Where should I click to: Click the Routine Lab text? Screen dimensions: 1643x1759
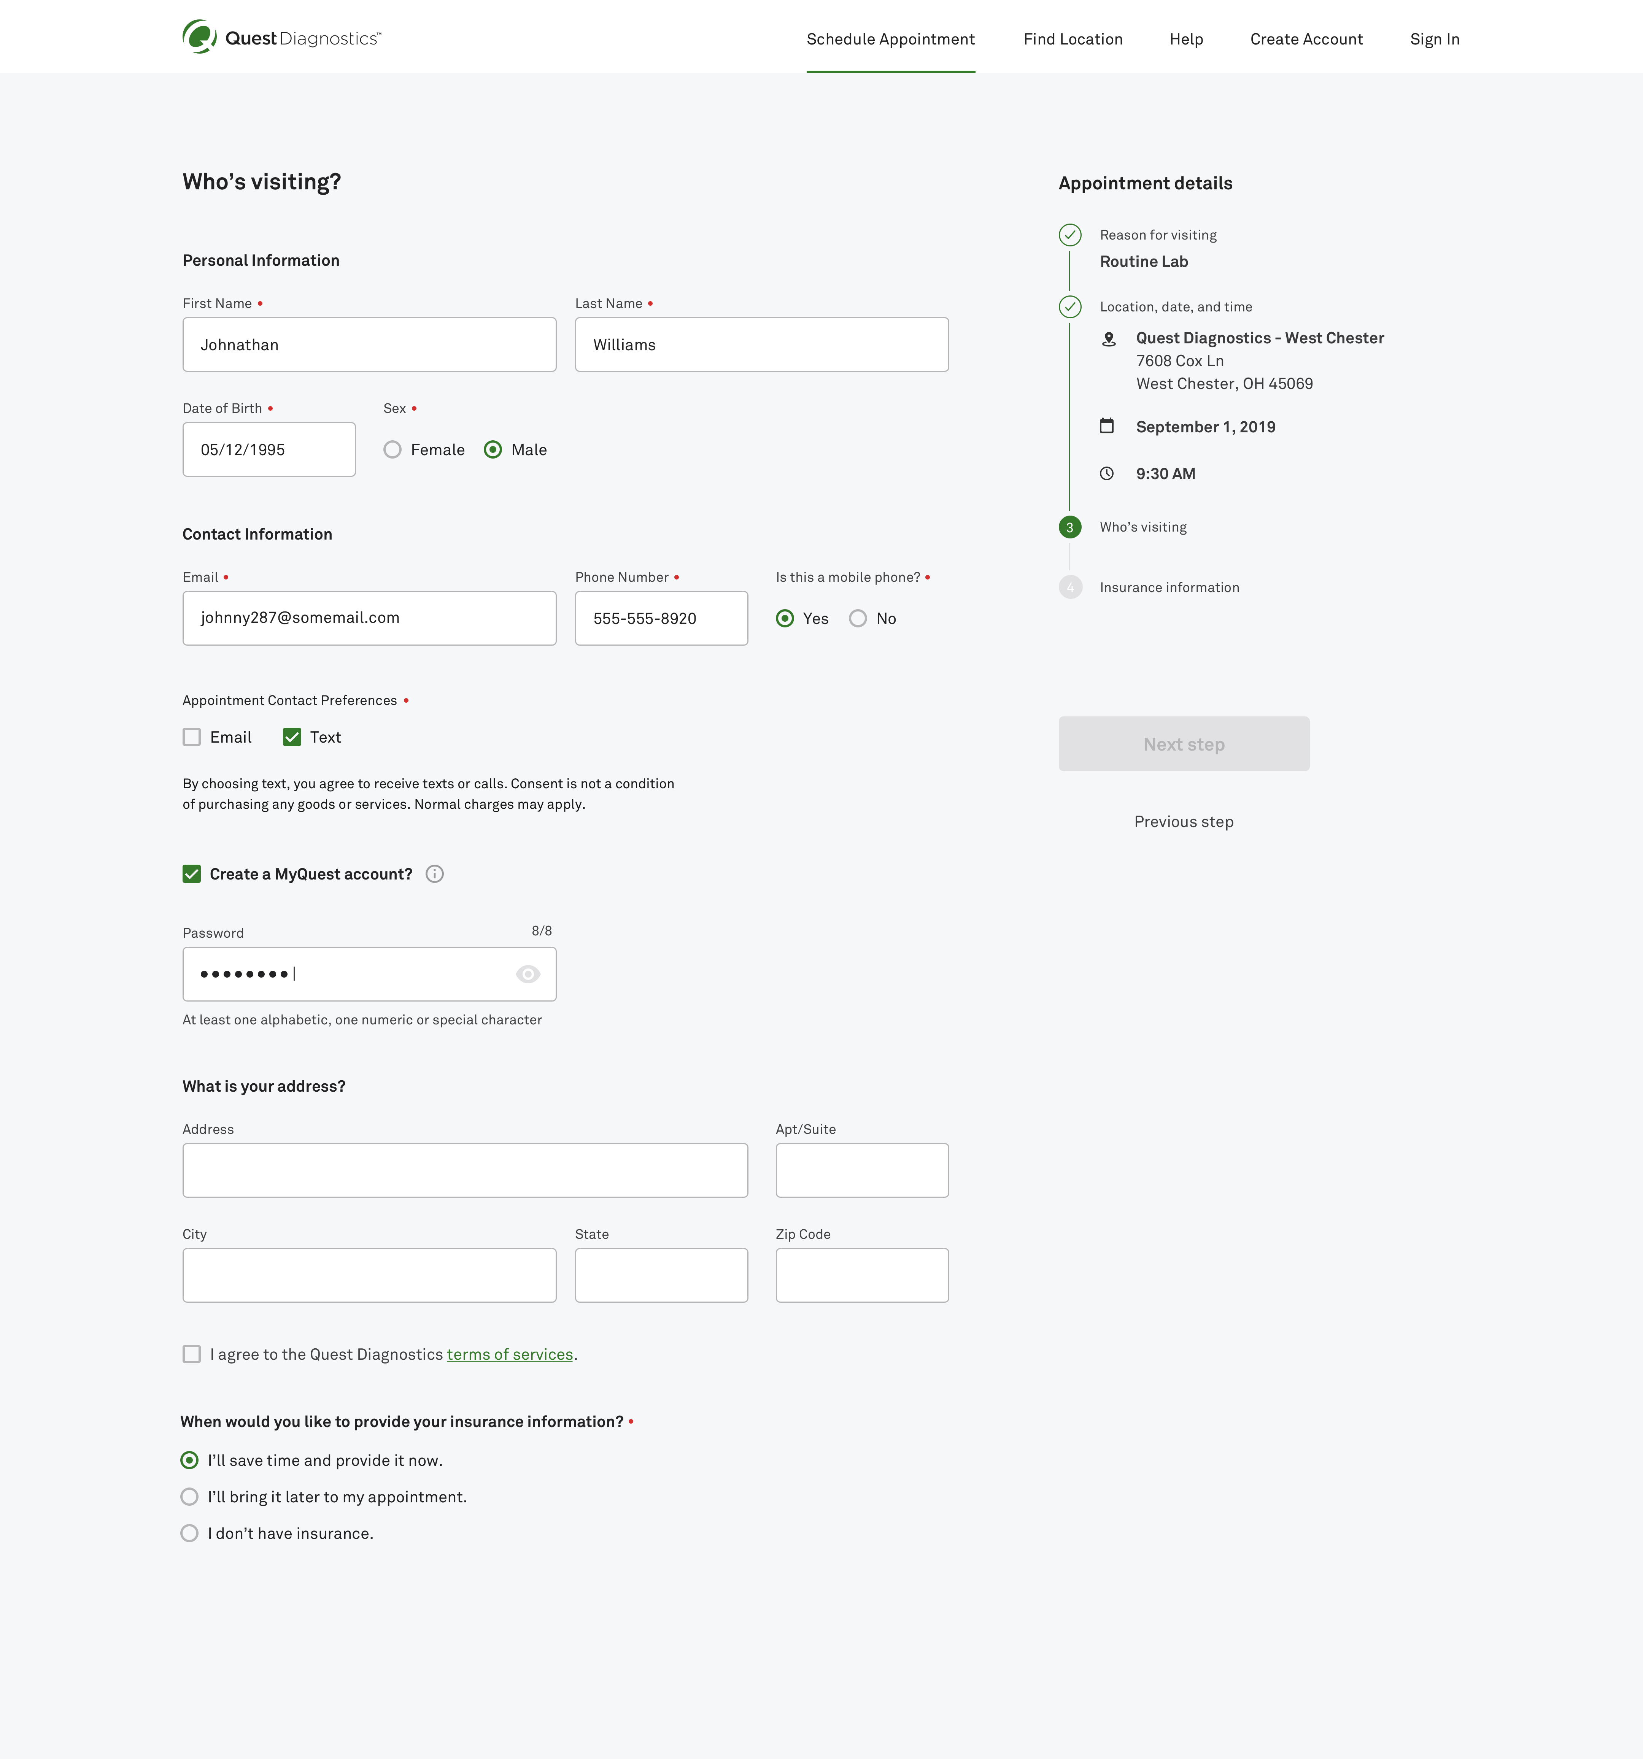(x=1144, y=262)
